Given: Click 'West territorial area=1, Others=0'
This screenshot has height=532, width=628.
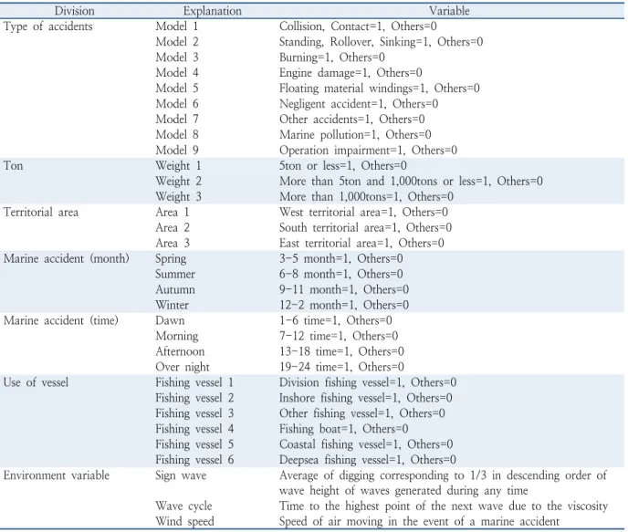Looking at the screenshot, I should pos(363,212).
